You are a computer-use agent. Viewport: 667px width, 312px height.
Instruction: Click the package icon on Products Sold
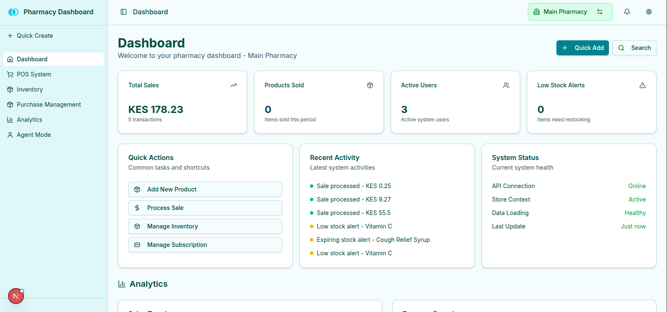click(370, 85)
